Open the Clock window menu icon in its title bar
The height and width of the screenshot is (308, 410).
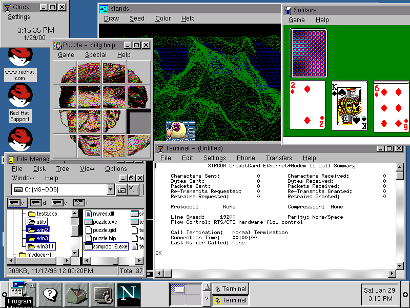[7, 7]
